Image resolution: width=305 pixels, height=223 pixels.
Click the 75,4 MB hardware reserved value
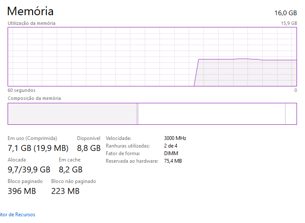tap(173, 161)
